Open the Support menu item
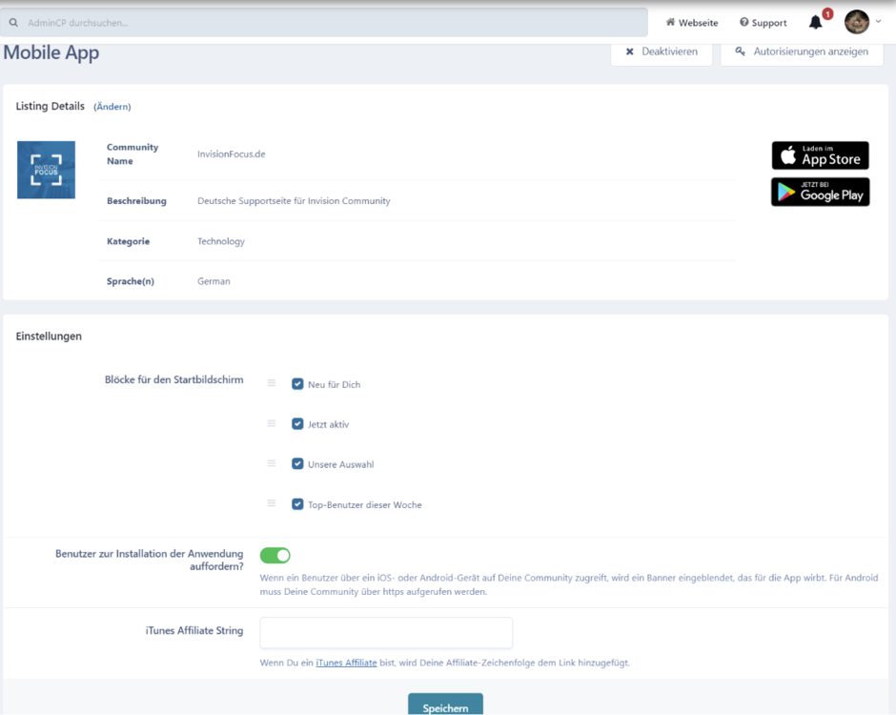Viewport: 896px width, 715px height. click(x=763, y=23)
